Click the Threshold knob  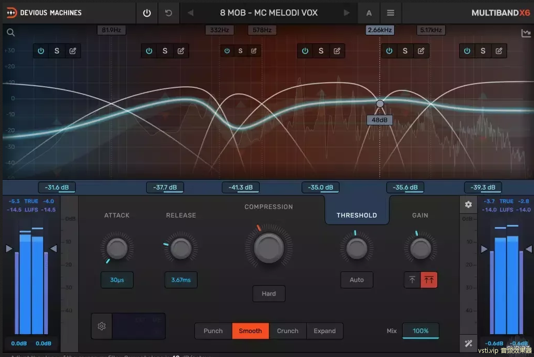[357, 249]
